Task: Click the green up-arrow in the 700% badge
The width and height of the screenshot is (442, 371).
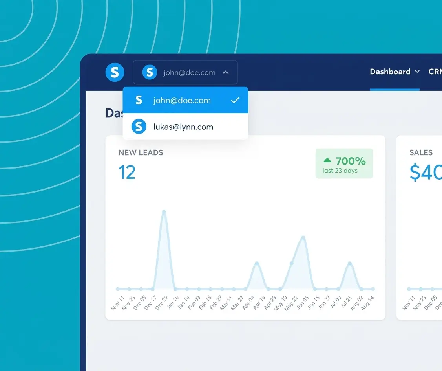Action: coord(327,160)
